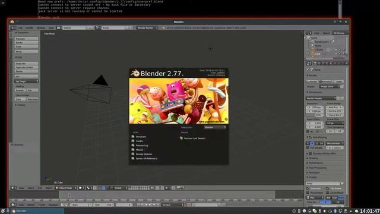The width and height of the screenshot is (380, 214).
Task: Click the Recover Last Session link
Action: pos(195,139)
